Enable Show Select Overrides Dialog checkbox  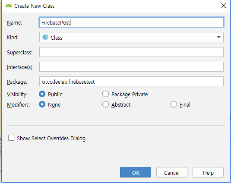pyautogui.click(x=11, y=138)
